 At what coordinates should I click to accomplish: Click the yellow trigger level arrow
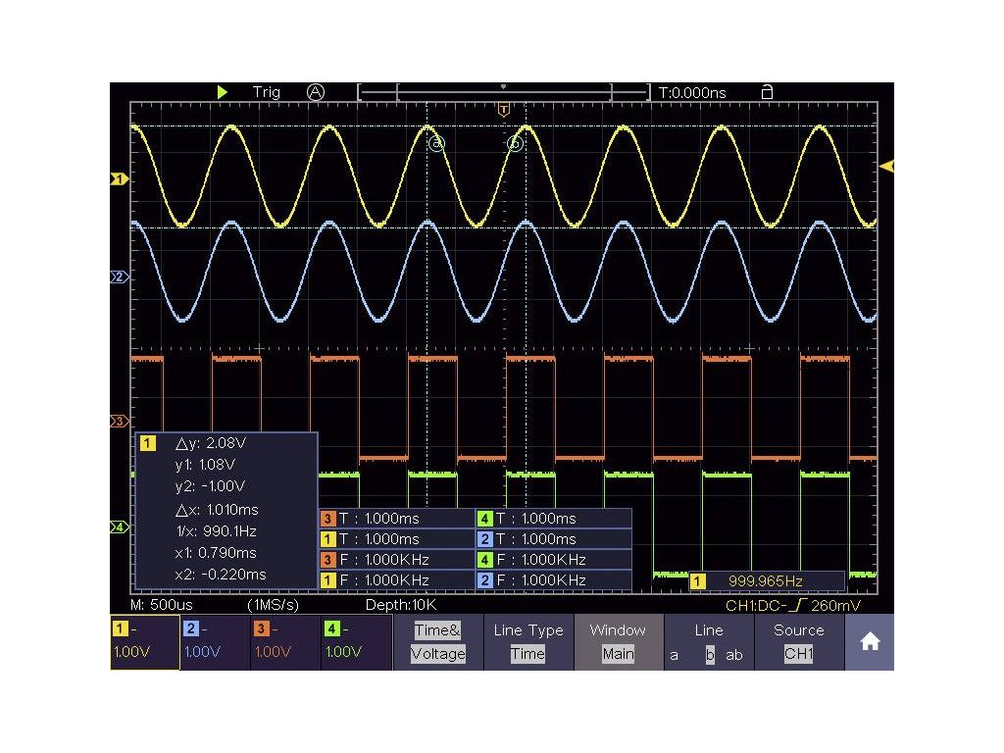[886, 167]
